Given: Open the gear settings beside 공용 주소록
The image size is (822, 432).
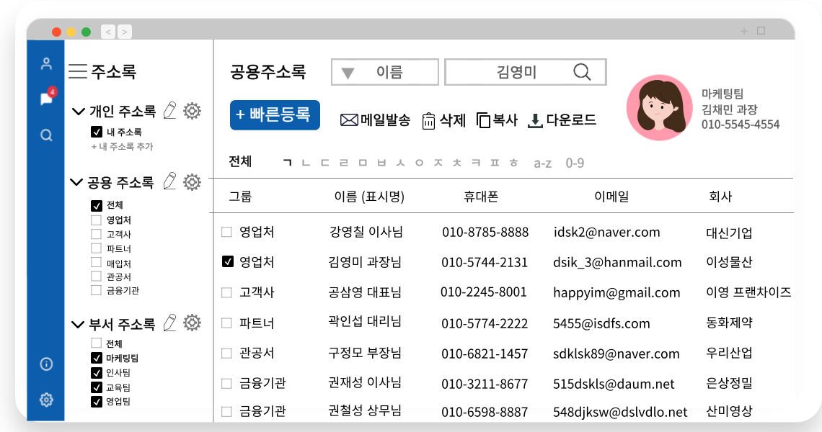Looking at the screenshot, I should 192,182.
